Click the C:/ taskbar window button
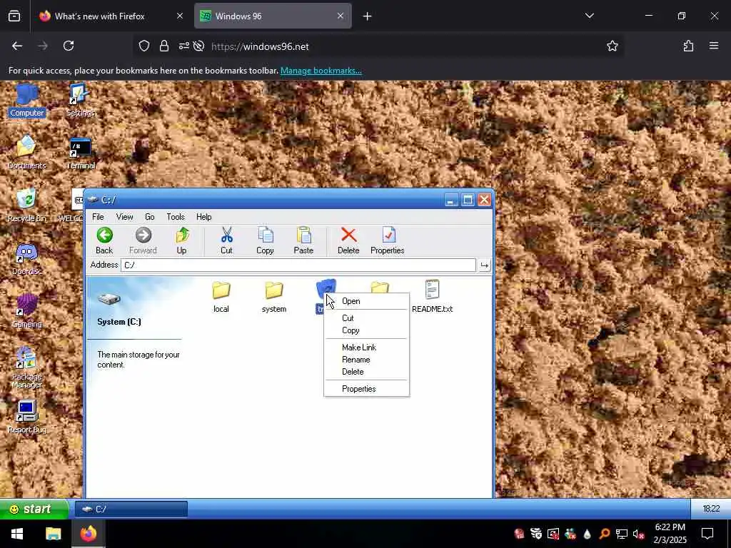This screenshot has width=731, height=548. coord(131,509)
